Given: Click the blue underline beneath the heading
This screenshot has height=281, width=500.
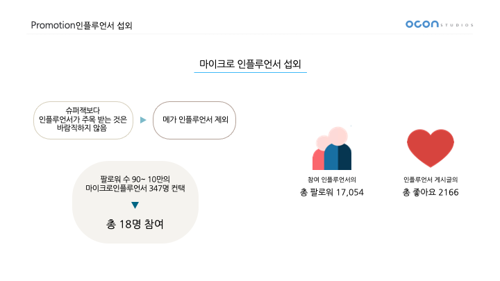Looking at the screenshot, I should [250, 72].
